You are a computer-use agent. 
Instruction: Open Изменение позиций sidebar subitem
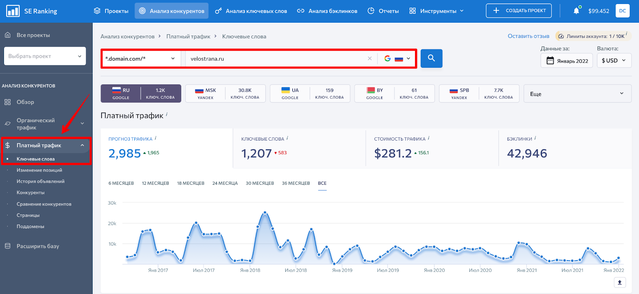tap(39, 170)
